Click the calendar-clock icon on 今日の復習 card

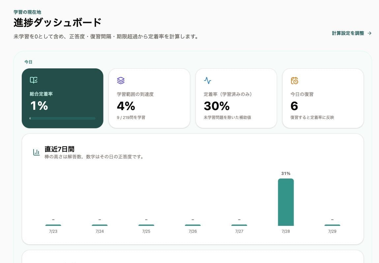(x=294, y=80)
